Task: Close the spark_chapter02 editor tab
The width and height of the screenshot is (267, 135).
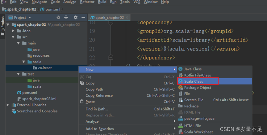Action: 127,18
